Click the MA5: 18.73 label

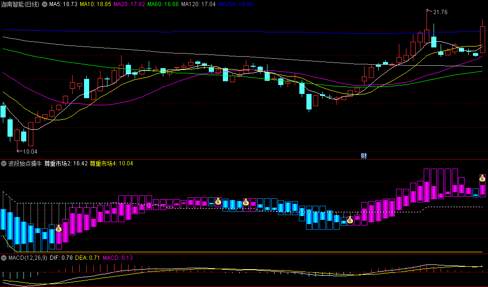click(63, 4)
